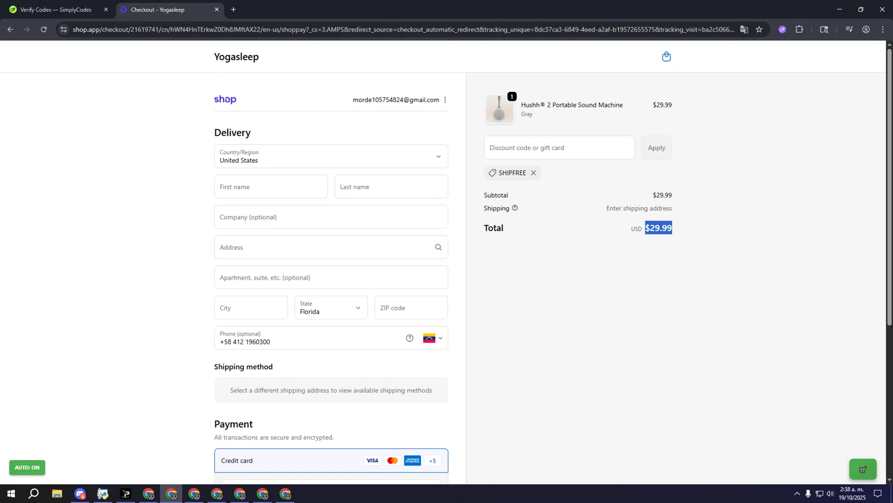Viewport: 893px width, 503px height.
Task: Show hidden system tray icons
Action: coord(797,493)
